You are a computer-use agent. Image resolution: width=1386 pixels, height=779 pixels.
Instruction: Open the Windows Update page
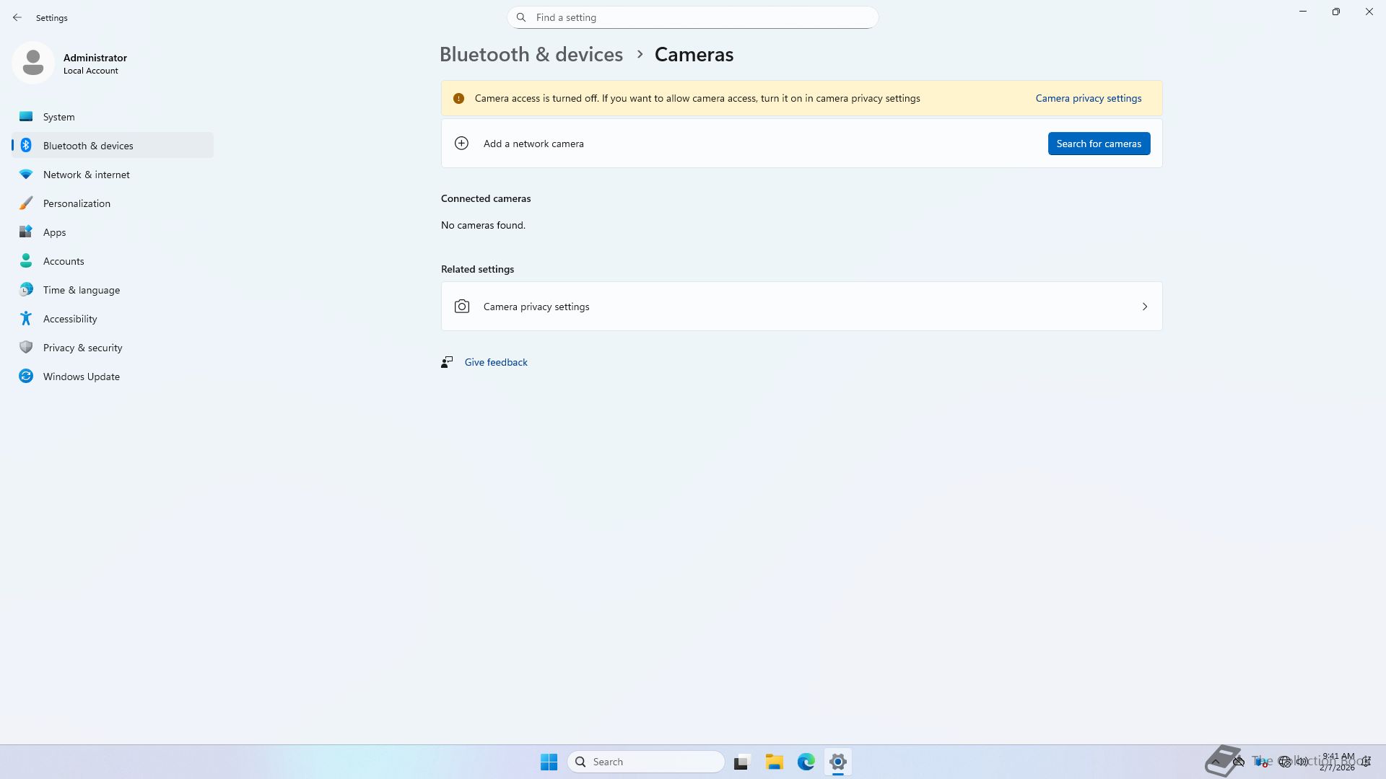[81, 377]
